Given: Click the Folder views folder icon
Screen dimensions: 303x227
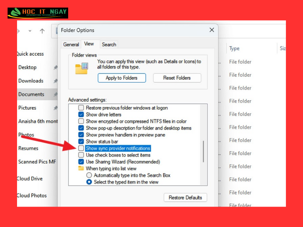Looking at the screenshot, I should coord(81,68).
